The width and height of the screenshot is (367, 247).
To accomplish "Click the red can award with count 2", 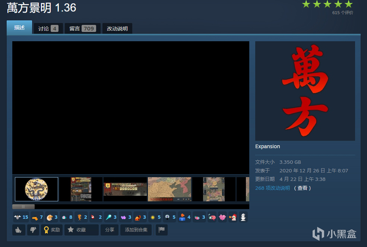I will pyautogui.click(x=96, y=217).
